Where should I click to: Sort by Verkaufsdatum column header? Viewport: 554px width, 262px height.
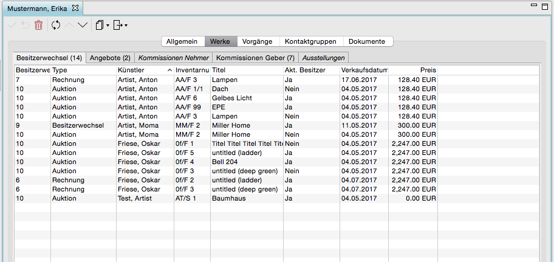(364, 70)
